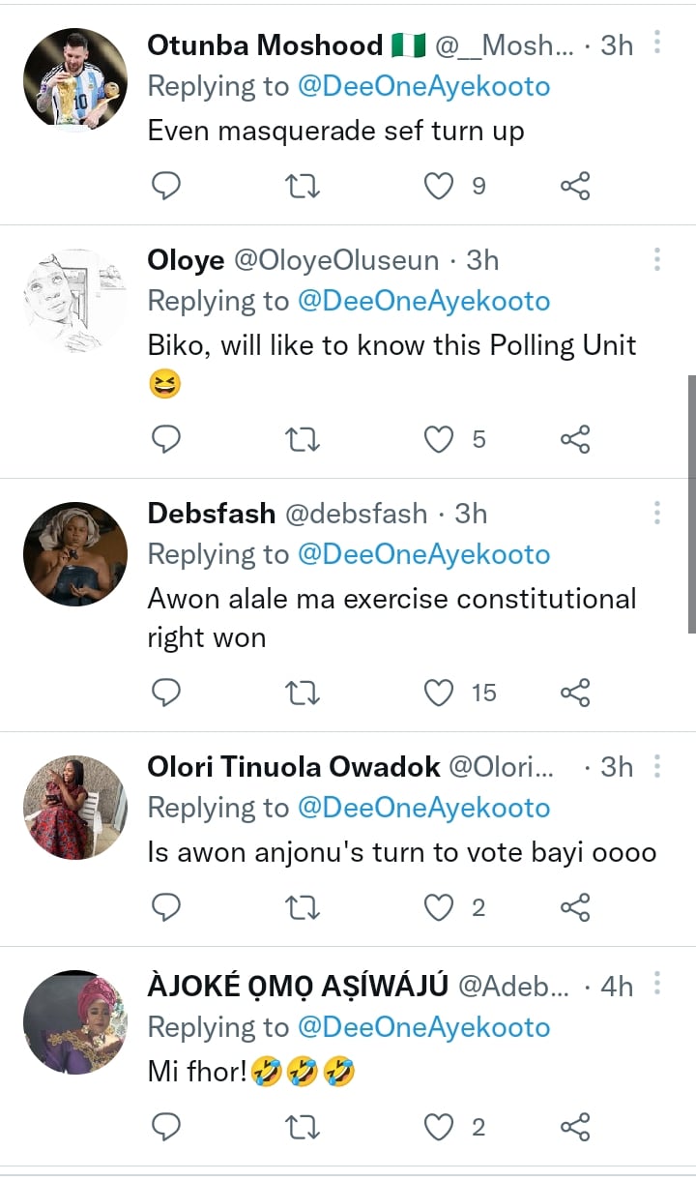
Task: Share Debsfash's tweet
Action: [575, 693]
